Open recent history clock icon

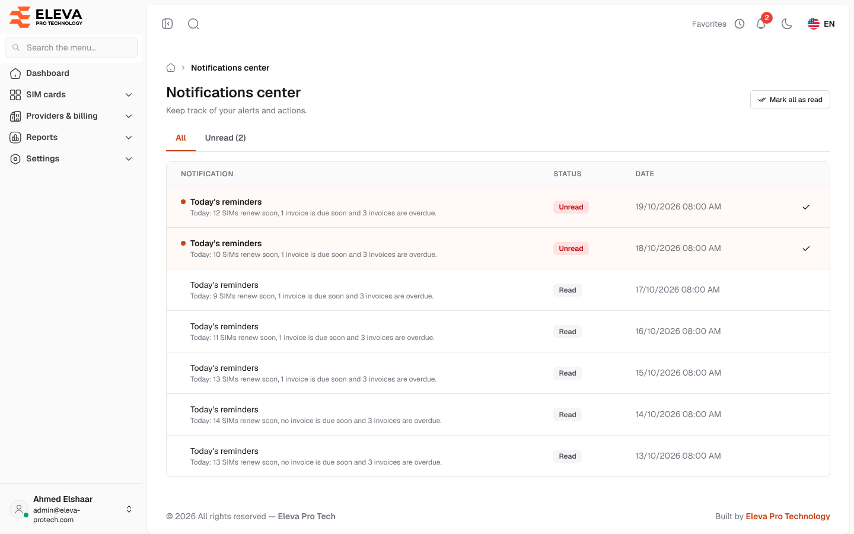(x=740, y=24)
